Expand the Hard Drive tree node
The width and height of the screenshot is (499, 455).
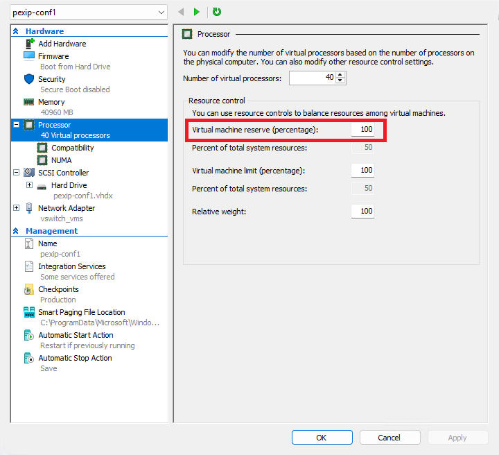(x=29, y=185)
